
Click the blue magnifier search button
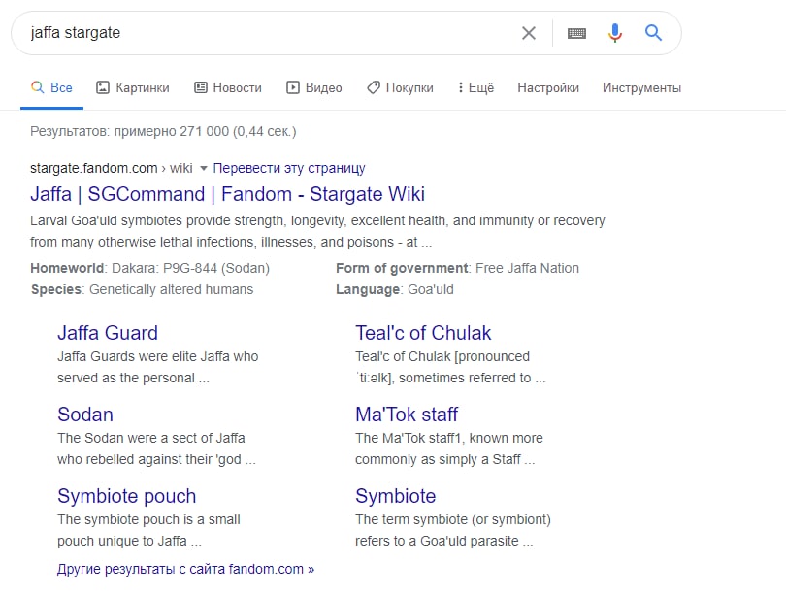(653, 33)
